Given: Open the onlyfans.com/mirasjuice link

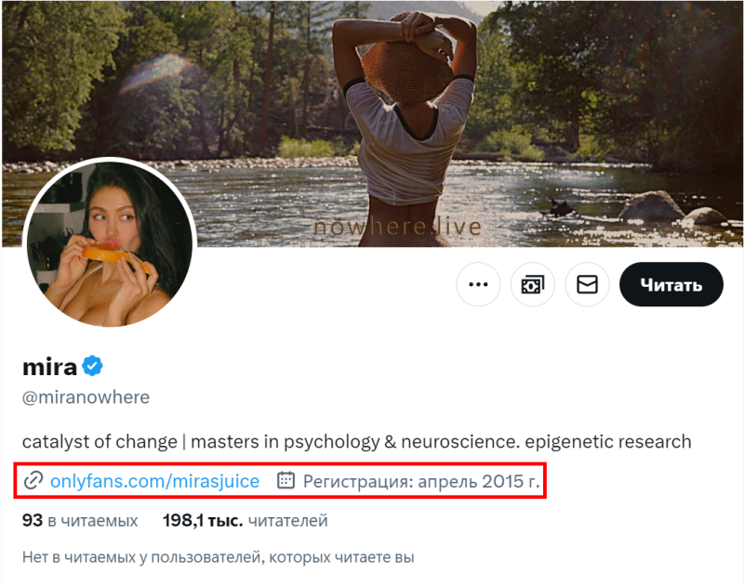Looking at the screenshot, I should 154,480.
